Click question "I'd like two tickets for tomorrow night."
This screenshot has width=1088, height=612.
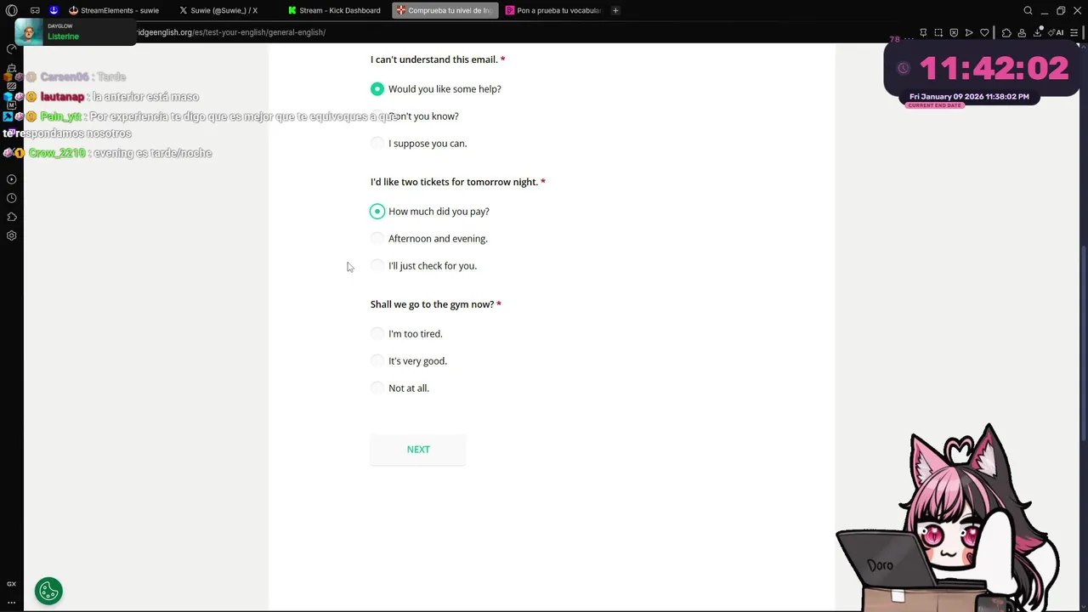[x=454, y=182]
